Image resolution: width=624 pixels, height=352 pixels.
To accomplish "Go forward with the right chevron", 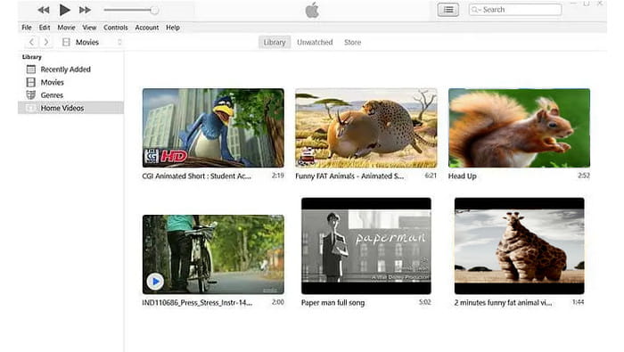I will pyautogui.click(x=46, y=42).
